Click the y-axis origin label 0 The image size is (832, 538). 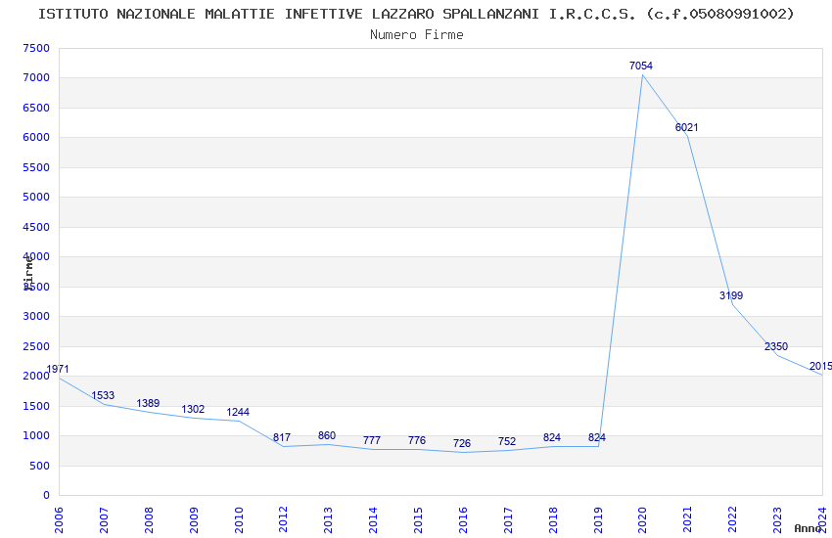pyautogui.click(x=47, y=496)
